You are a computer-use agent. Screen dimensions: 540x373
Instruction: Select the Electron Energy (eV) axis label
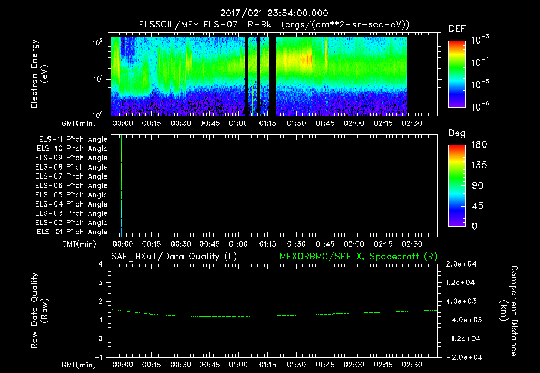point(39,74)
